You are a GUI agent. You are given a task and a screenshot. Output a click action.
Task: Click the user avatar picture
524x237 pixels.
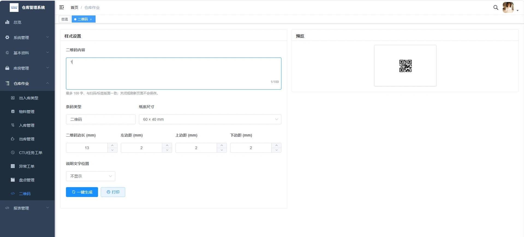click(508, 8)
